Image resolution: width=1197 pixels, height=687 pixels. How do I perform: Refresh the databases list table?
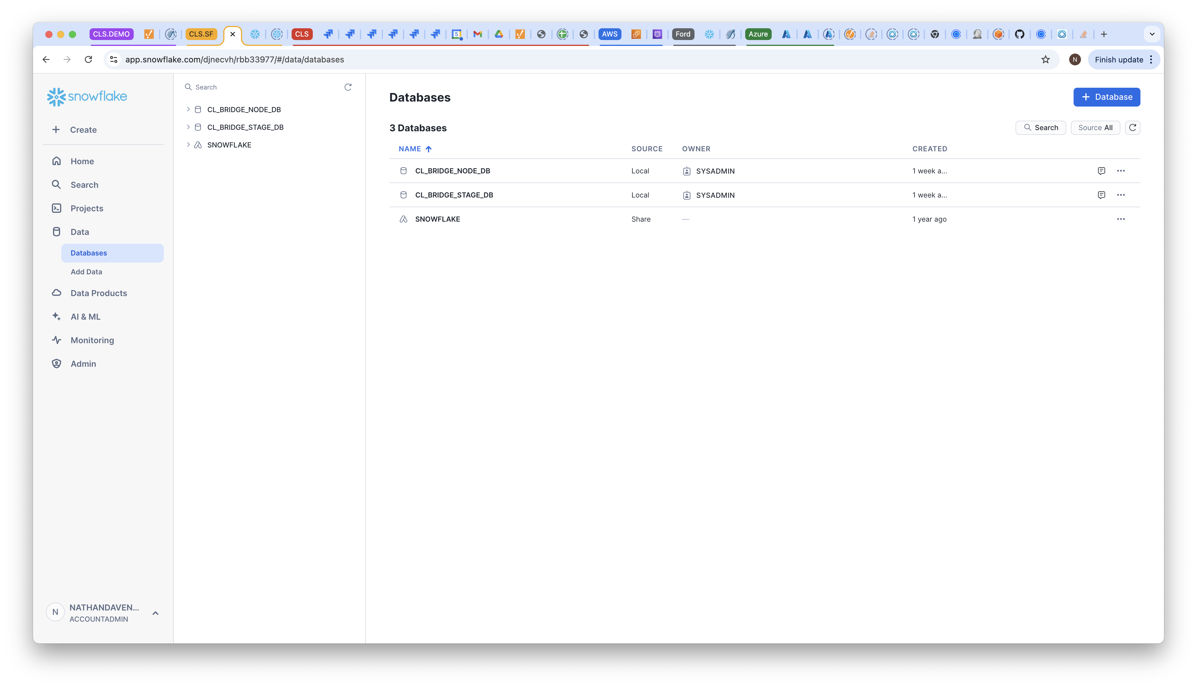click(1132, 127)
